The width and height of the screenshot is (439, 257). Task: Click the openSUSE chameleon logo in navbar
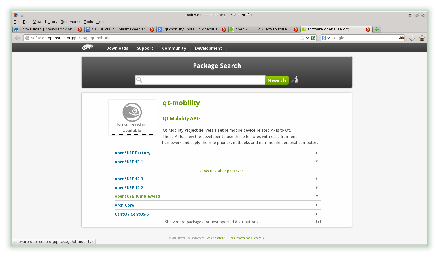point(88,47)
